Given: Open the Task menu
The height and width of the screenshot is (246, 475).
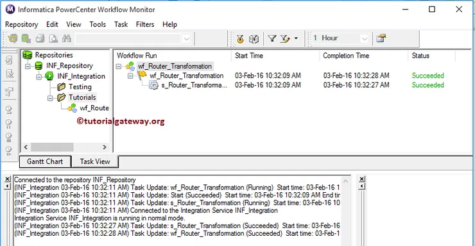Looking at the screenshot, I should coord(121,24).
